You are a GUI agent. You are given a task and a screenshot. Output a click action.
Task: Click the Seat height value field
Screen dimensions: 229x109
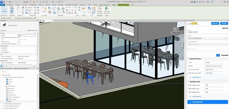tap(214, 92)
